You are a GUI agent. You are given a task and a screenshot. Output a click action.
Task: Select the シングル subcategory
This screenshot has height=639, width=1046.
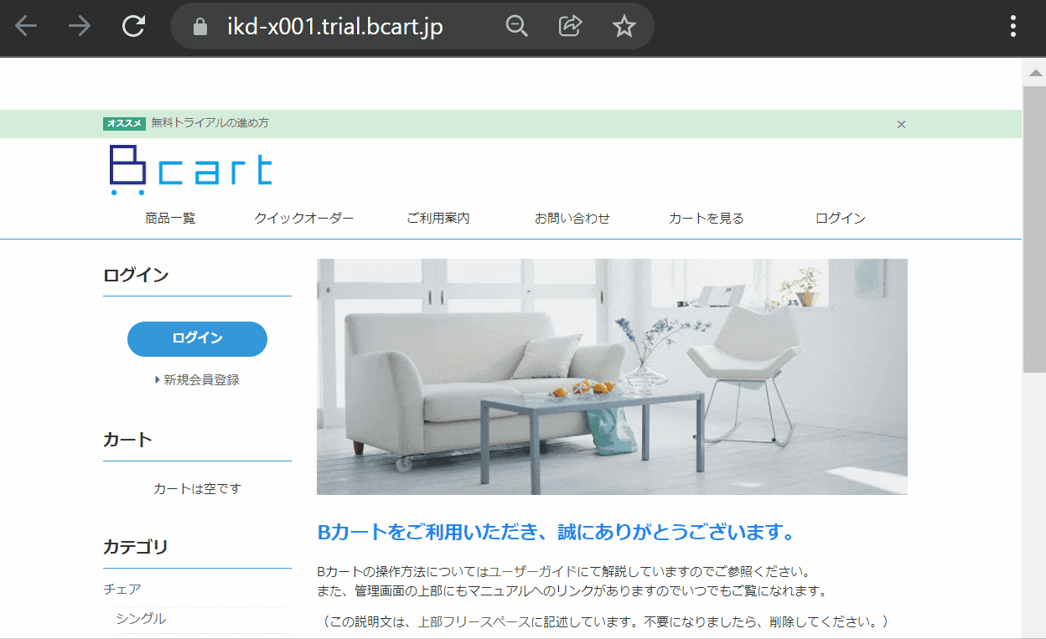[141, 618]
